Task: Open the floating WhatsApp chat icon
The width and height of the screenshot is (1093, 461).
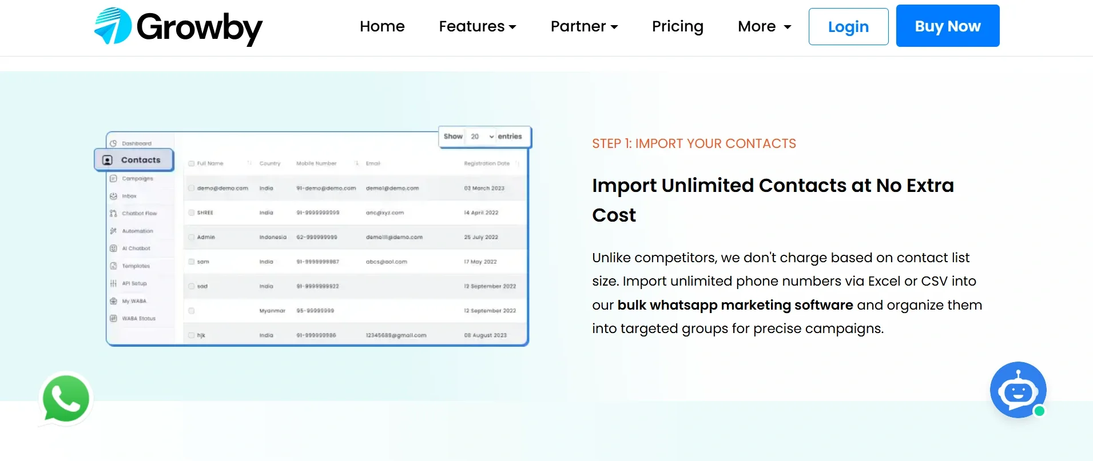Action: 66,399
